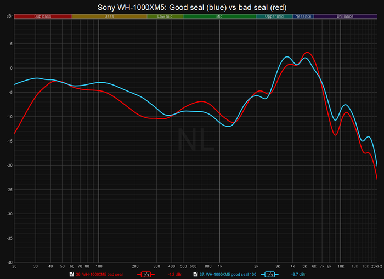Screen dimensions: 384x279
Task: Click the 1k frequency axis label
Action: [219, 265]
